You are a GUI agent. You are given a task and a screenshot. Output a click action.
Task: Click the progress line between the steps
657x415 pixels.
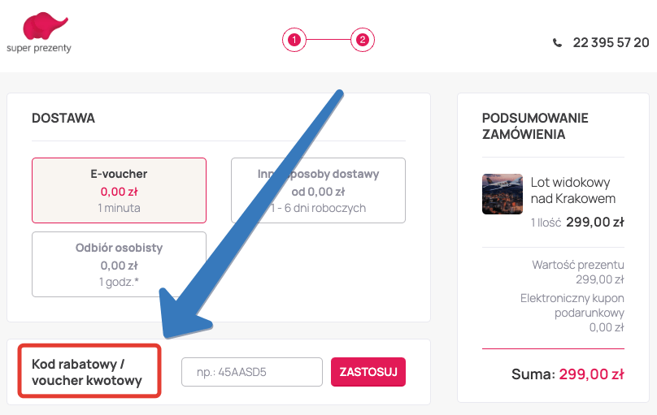(328, 39)
